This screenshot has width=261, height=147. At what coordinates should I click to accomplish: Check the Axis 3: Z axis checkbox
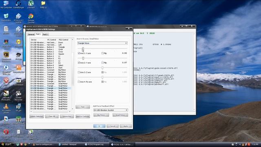[x=79, y=72]
